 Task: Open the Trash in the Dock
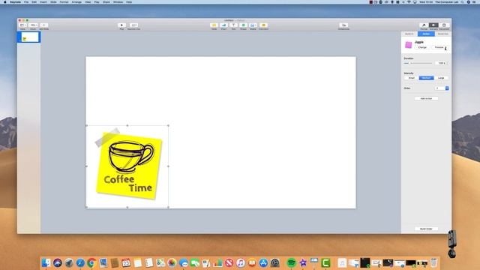[x=433, y=262]
